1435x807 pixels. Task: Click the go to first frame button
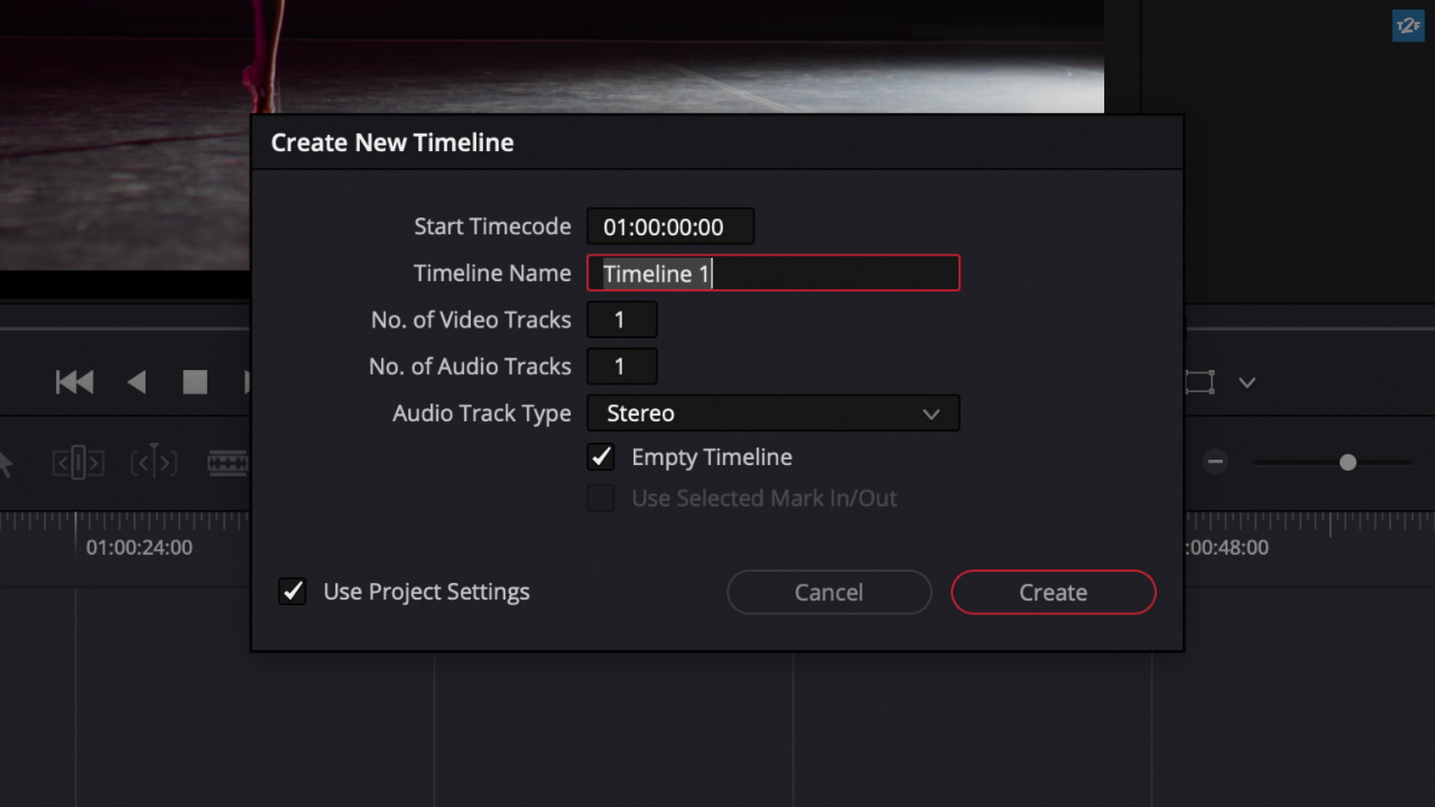coord(75,382)
